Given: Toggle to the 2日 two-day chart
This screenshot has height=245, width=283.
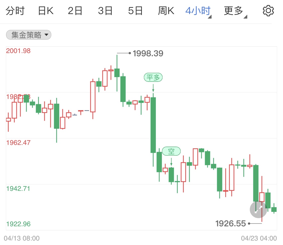Looking at the screenshot, I should coord(75,11).
